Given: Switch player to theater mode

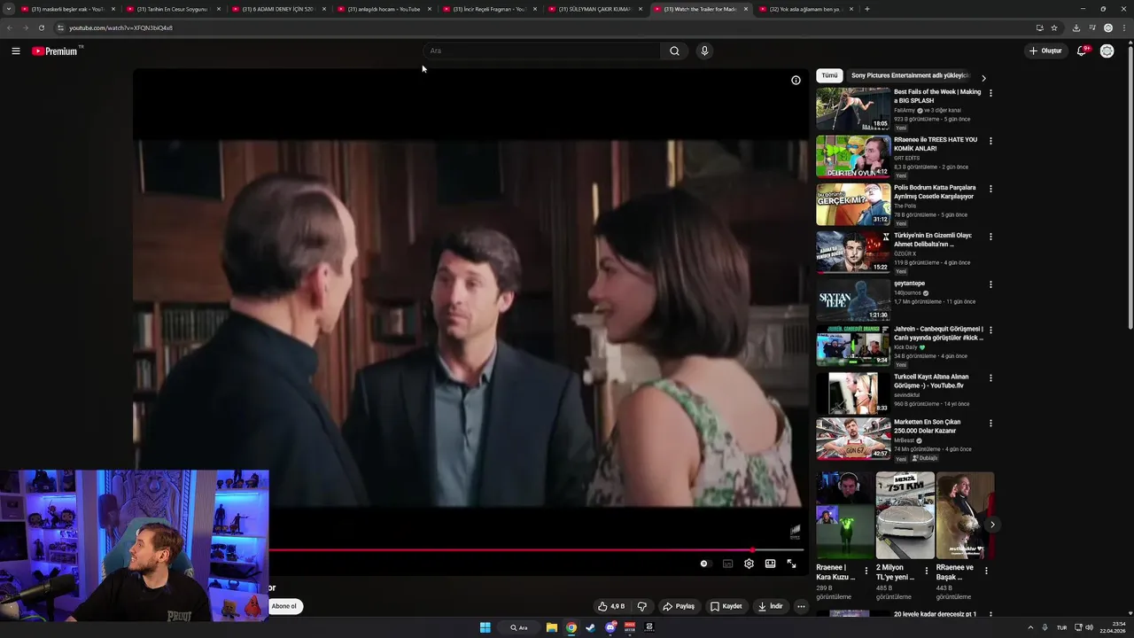Looking at the screenshot, I should click(770, 564).
